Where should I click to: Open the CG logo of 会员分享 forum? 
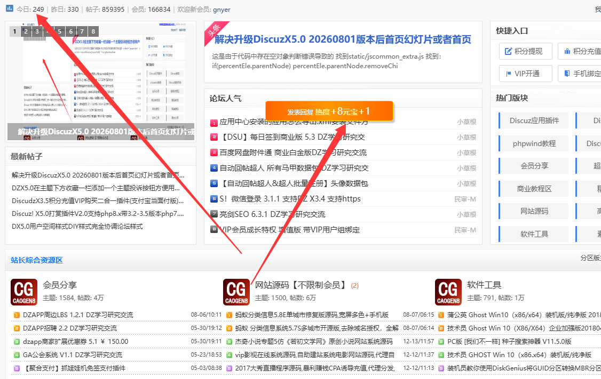pyautogui.click(x=24, y=292)
